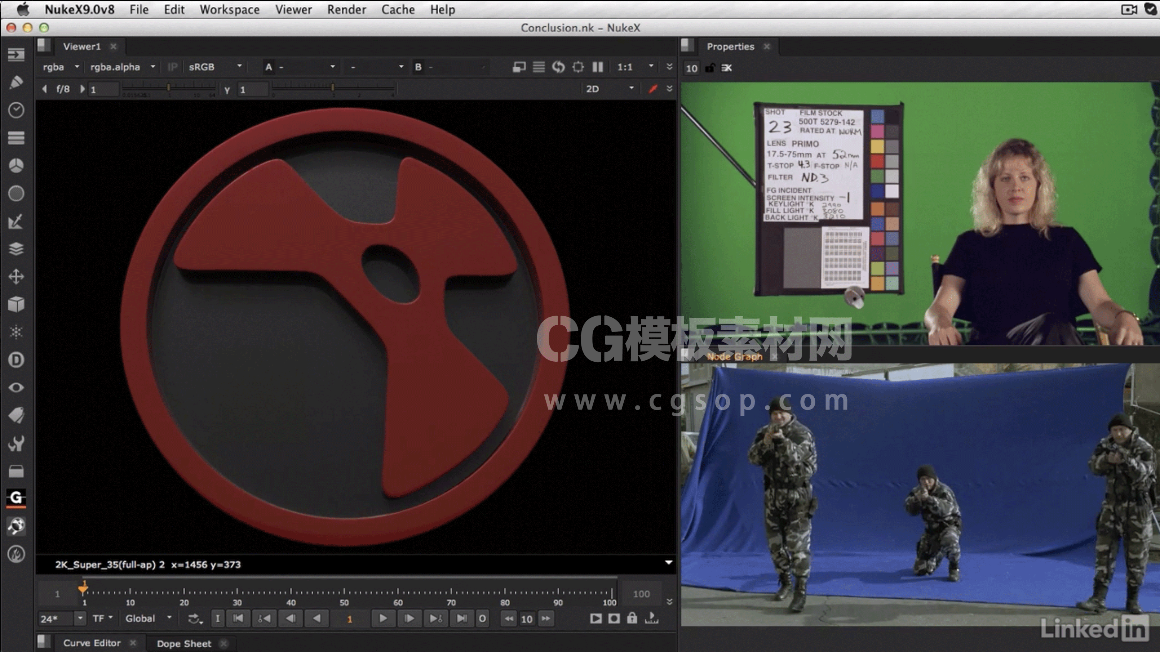Open the Transform nodes move icon
1160x652 pixels.
[16, 276]
